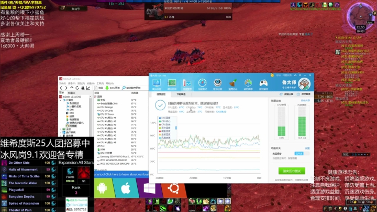
Task: Click the AIDA64 tree panel scrollbar
Action: tap(91, 115)
